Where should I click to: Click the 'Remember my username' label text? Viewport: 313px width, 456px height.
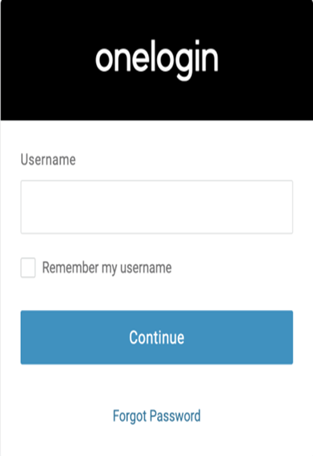[107, 268]
